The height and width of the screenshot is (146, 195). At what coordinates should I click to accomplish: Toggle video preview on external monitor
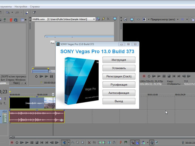point(132,19)
